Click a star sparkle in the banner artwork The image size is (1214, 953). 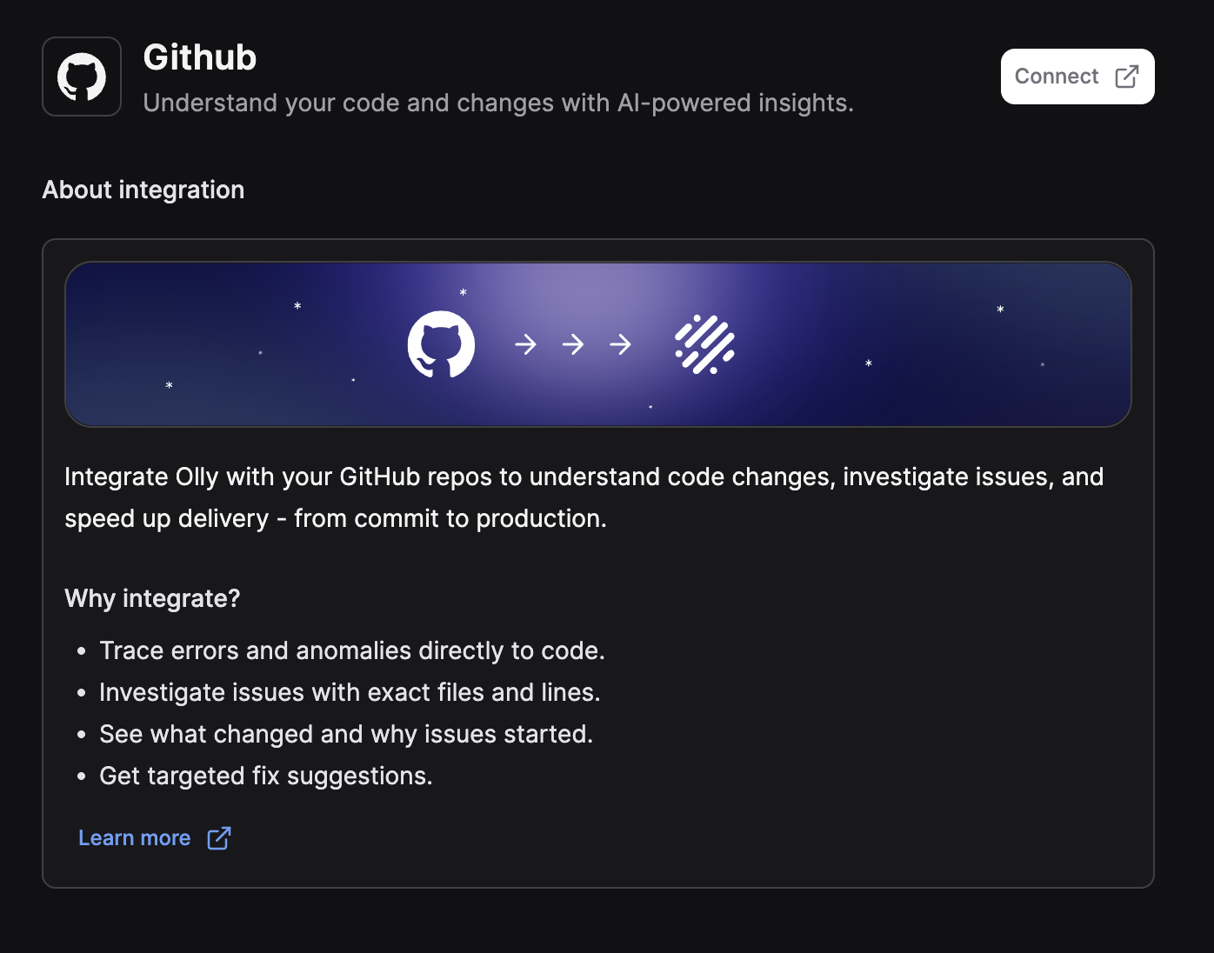[297, 306]
